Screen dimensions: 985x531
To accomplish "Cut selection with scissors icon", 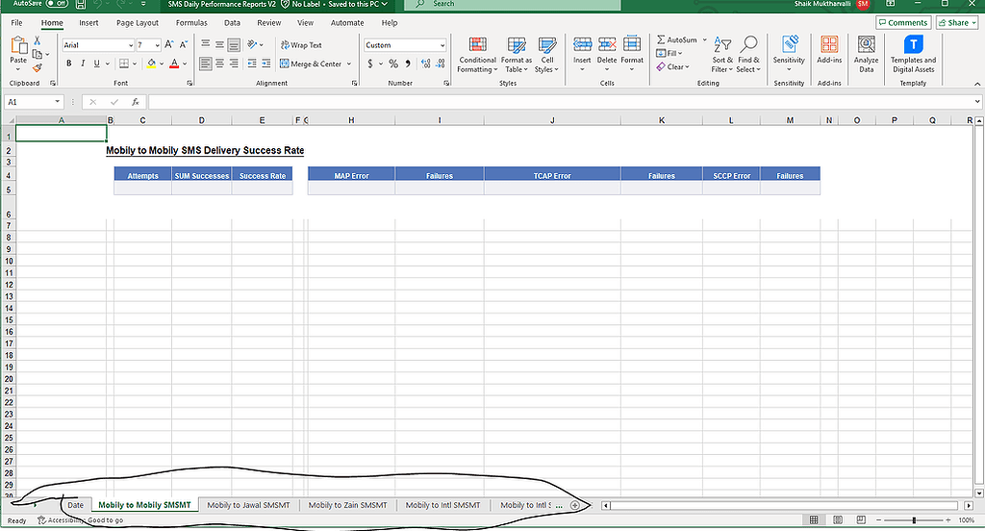I will pyautogui.click(x=38, y=40).
